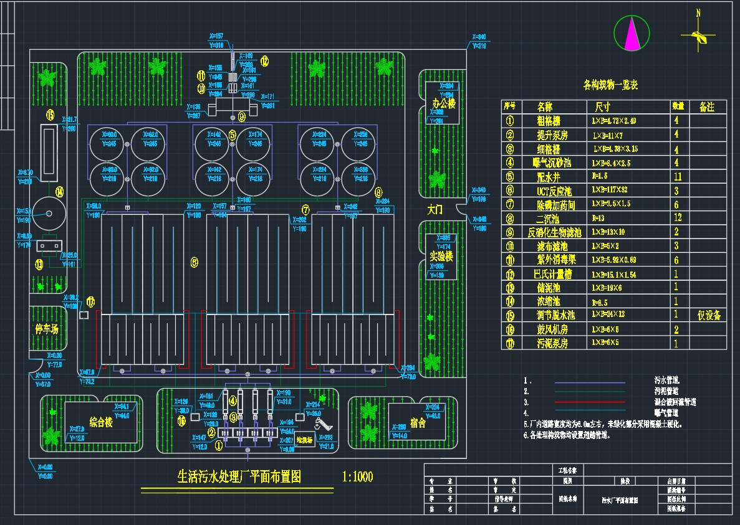740x525 pixels.
Task: Select the 提升泵房 name cell in table
Action: pos(552,135)
